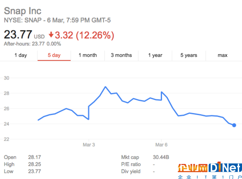Click the 23.77 USD current price
The image size is (242, 179).
pyautogui.click(x=24, y=35)
